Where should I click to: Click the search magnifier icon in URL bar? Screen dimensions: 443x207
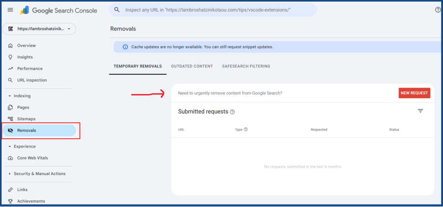coord(117,10)
